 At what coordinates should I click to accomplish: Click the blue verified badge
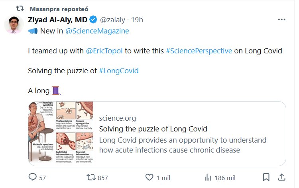93,20
